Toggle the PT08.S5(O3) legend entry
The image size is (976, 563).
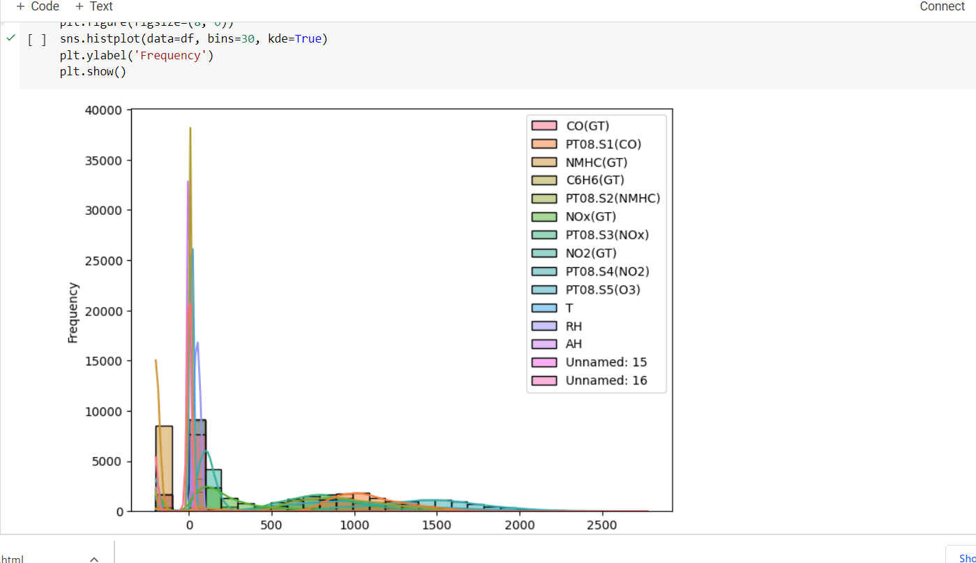[545, 289]
